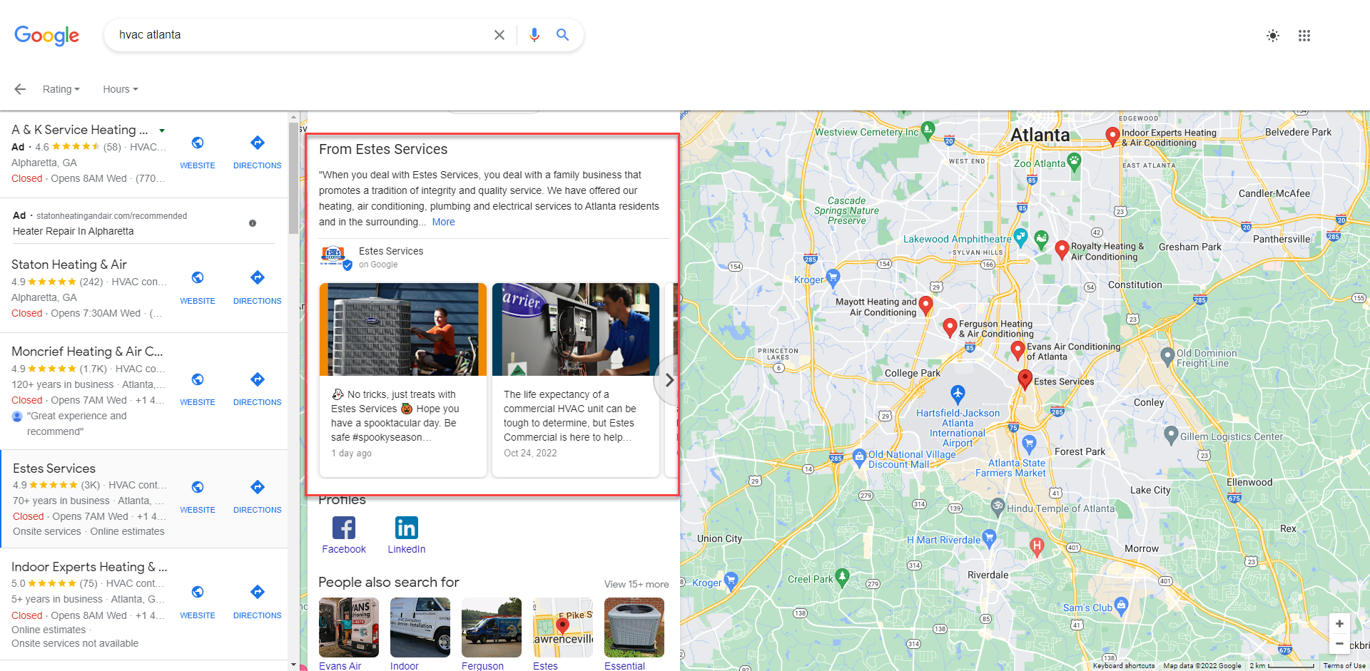Click View 15+ more link
Image resolution: width=1370 pixels, height=671 pixels.
pyautogui.click(x=636, y=584)
